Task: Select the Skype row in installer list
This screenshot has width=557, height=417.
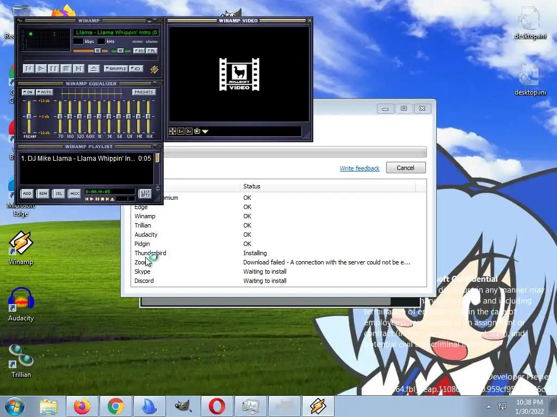Action: tap(278, 271)
